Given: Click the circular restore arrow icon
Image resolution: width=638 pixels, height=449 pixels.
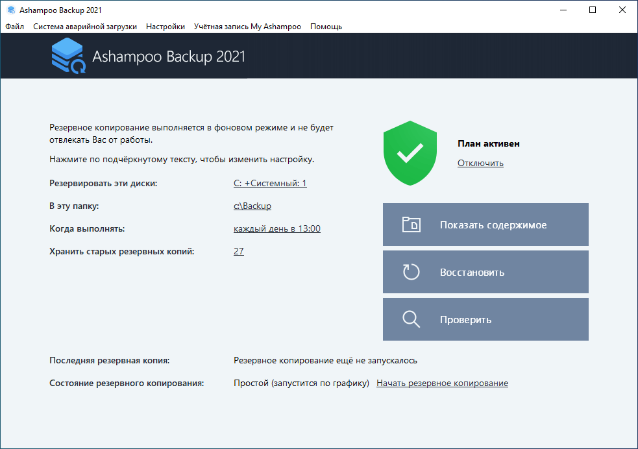Looking at the screenshot, I should point(411,273).
